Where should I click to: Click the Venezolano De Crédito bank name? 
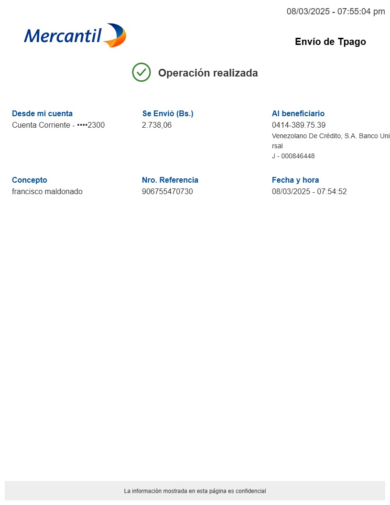[330, 136]
